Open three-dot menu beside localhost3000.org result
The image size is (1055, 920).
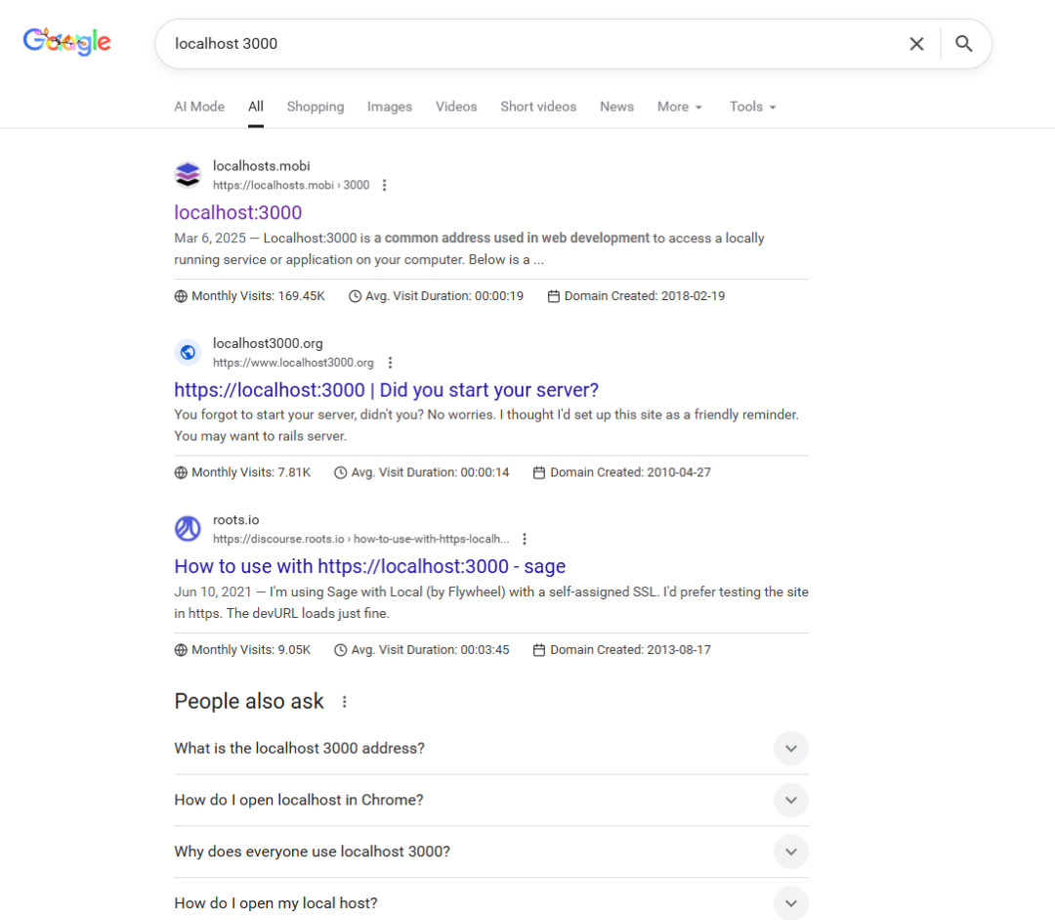pyautogui.click(x=390, y=363)
